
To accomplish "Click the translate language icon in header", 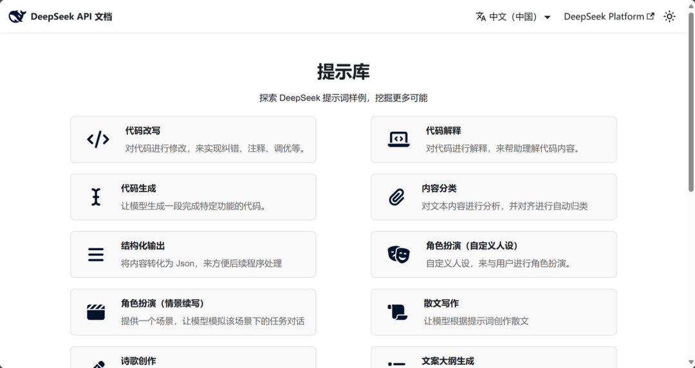I will click(481, 17).
